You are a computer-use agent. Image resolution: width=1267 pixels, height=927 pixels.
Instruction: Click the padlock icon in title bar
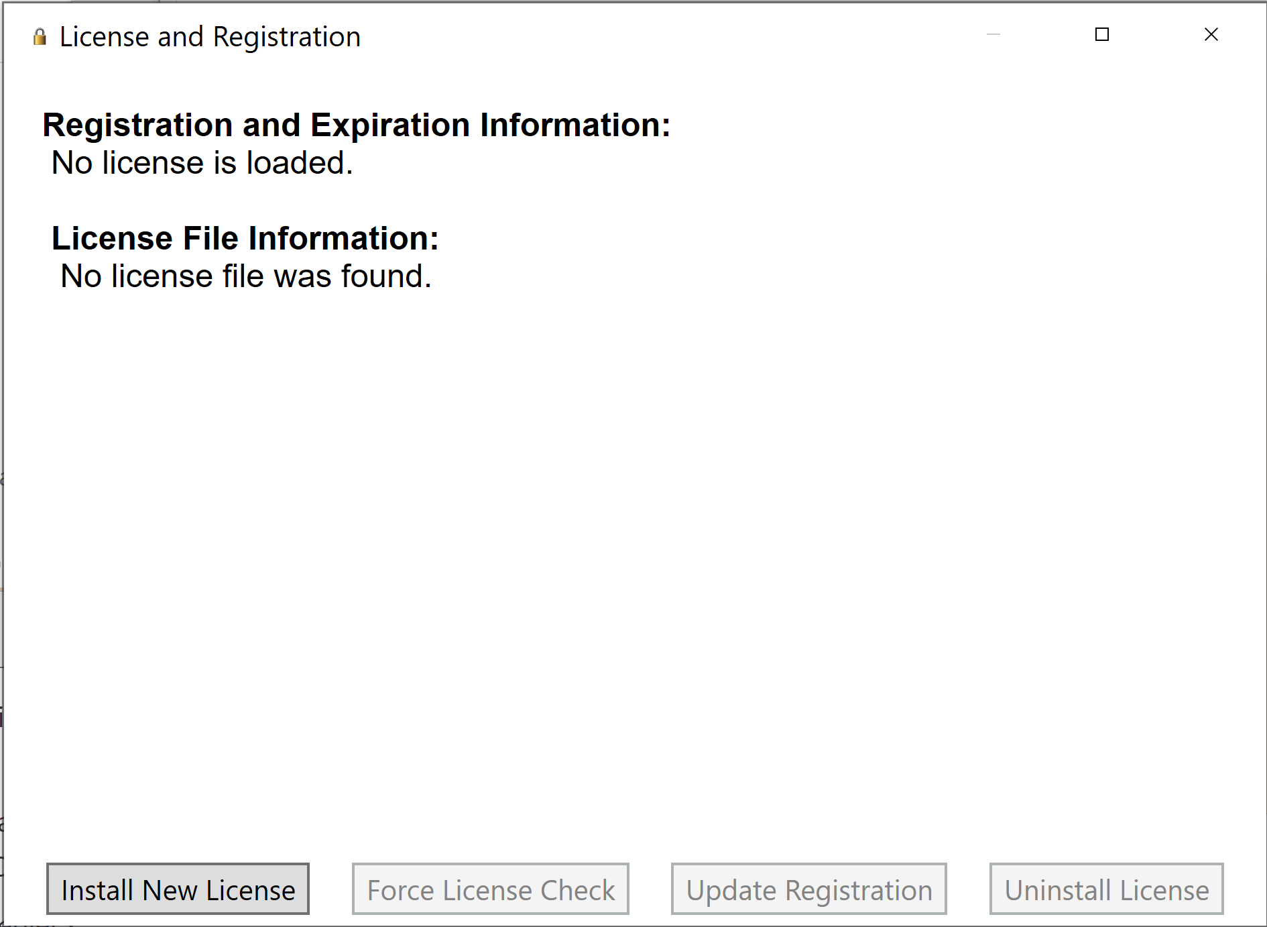tap(40, 37)
